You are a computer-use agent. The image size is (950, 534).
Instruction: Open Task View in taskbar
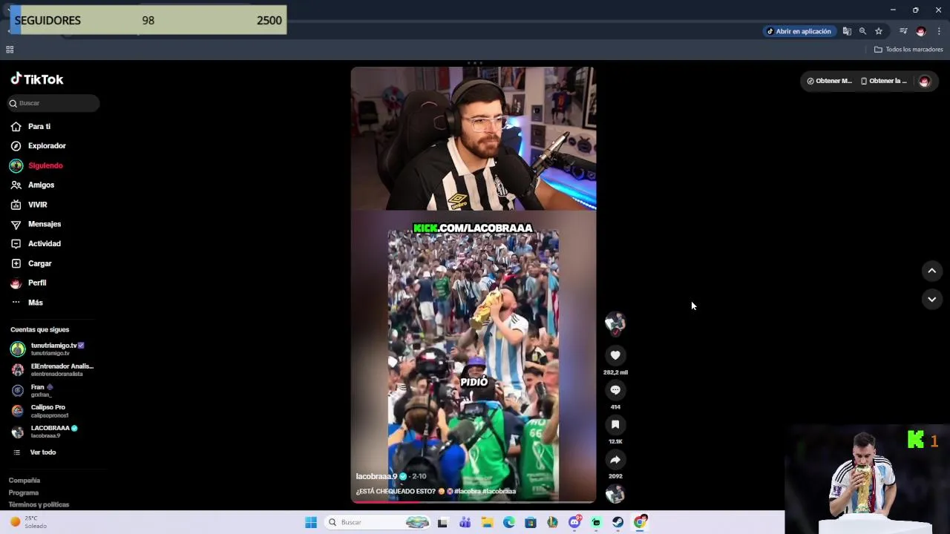(x=442, y=522)
